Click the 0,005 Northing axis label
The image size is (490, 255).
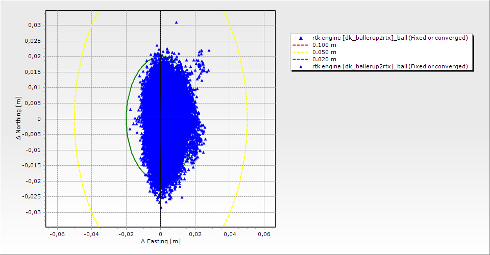pyautogui.click(x=33, y=103)
